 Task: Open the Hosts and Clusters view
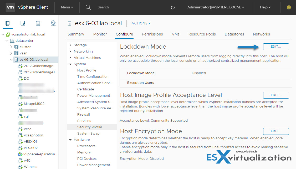(x=8, y=23)
